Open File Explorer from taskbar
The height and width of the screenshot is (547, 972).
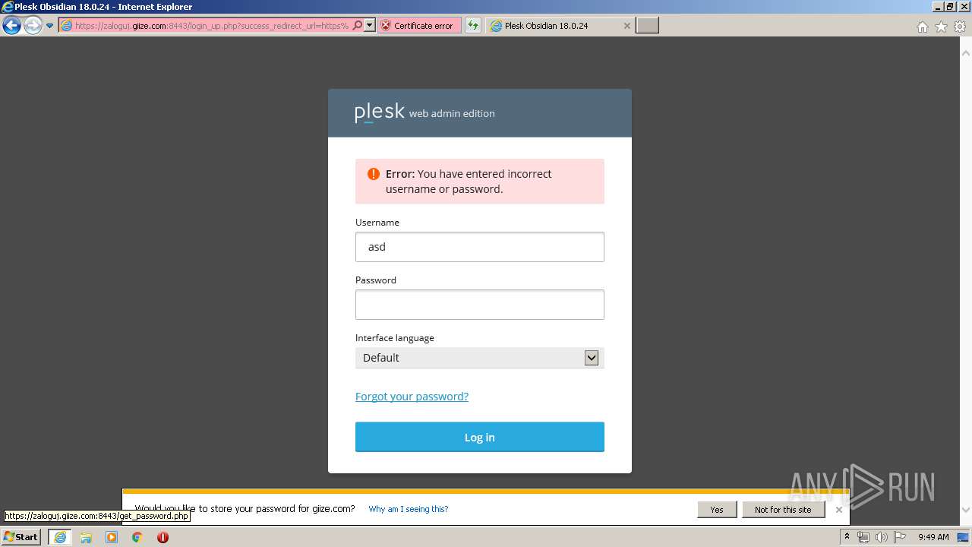click(x=86, y=537)
